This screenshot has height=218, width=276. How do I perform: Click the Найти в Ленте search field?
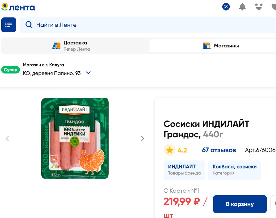coord(148,25)
